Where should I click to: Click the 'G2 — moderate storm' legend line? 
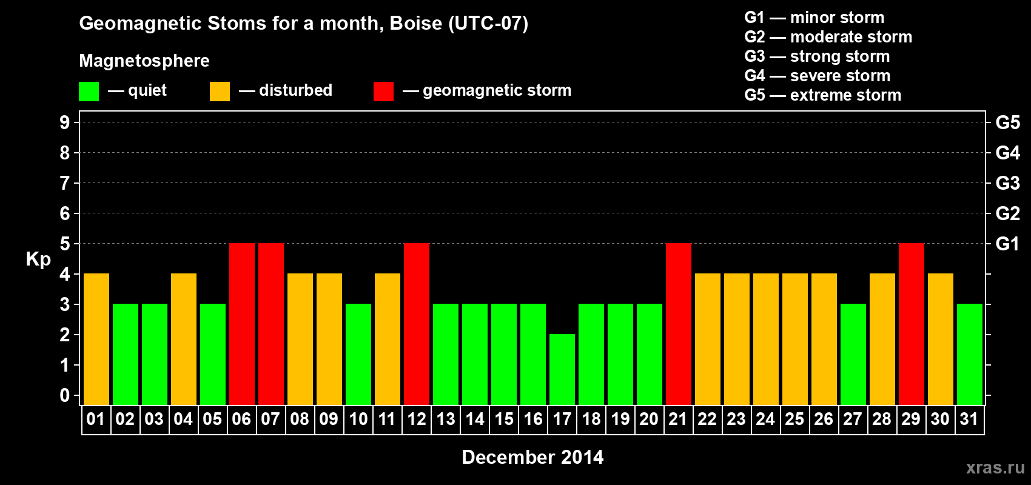(828, 37)
